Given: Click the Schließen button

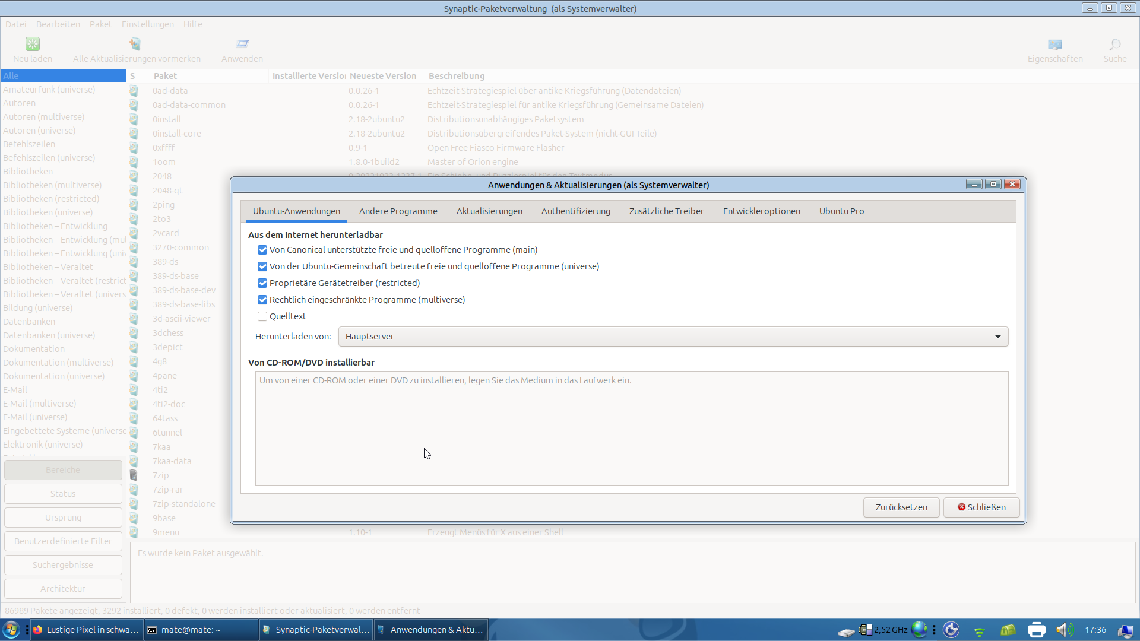Looking at the screenshot, I should click(x=981, y=507).
